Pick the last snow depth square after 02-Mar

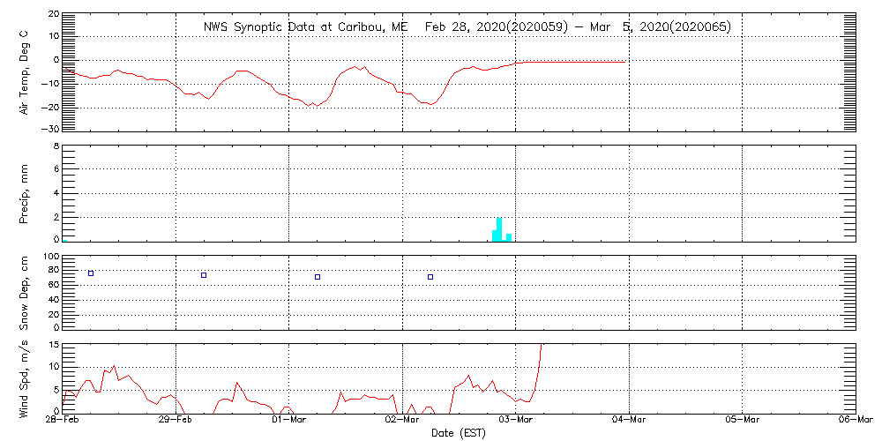coord(430,277)
